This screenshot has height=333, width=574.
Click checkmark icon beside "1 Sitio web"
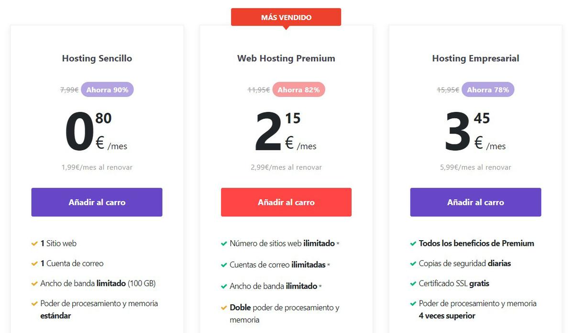click(34, 244)
